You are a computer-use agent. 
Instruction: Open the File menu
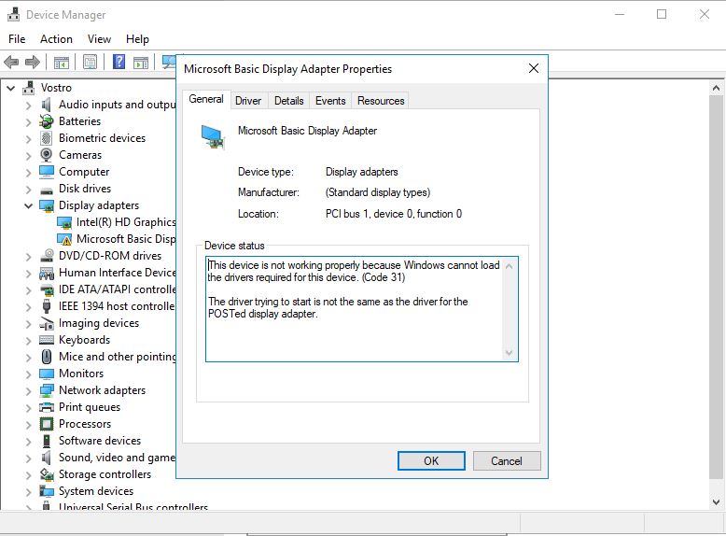(x=17, y=39)
